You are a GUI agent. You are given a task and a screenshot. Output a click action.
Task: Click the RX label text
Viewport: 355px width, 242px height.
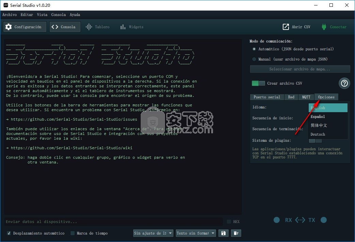(x=288, y=220)
